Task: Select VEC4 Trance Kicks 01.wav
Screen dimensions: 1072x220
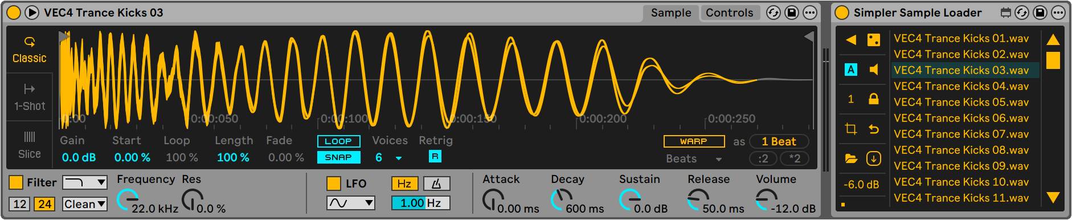Action: (965, 38)
